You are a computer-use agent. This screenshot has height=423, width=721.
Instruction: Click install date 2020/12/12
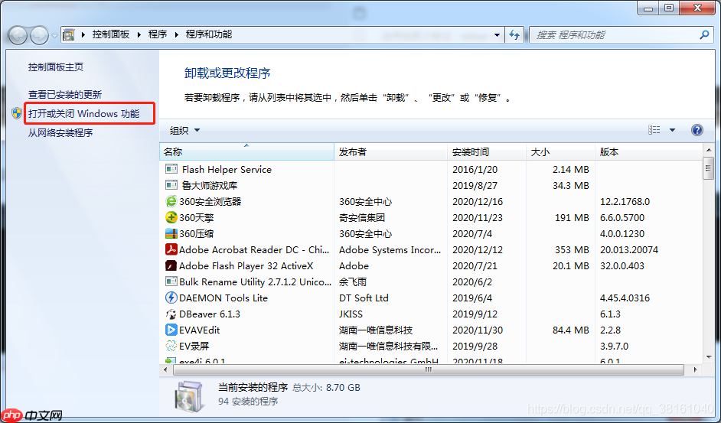pyautogui.click(x=478, y=249)
